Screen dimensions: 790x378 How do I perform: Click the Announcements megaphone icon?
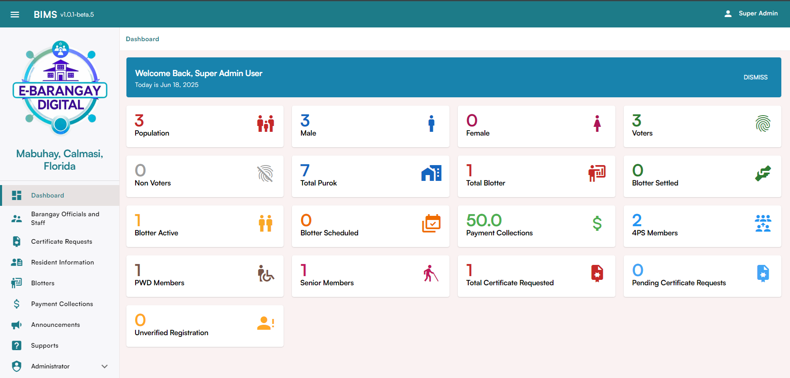(17, 325)
